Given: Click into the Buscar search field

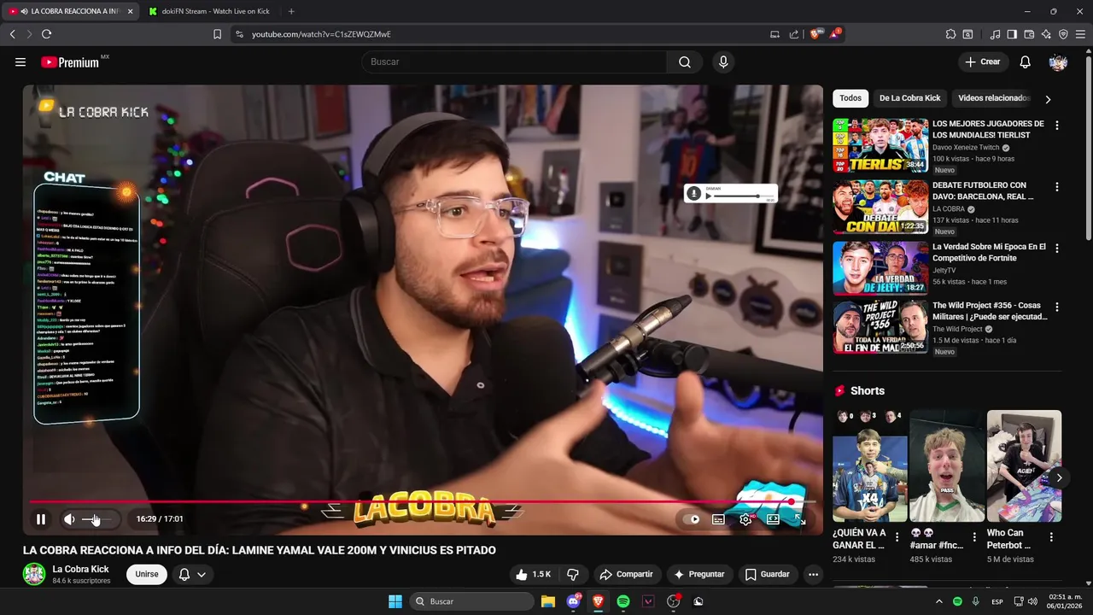Looking at the screenshot, I should (x=514, y=61).
